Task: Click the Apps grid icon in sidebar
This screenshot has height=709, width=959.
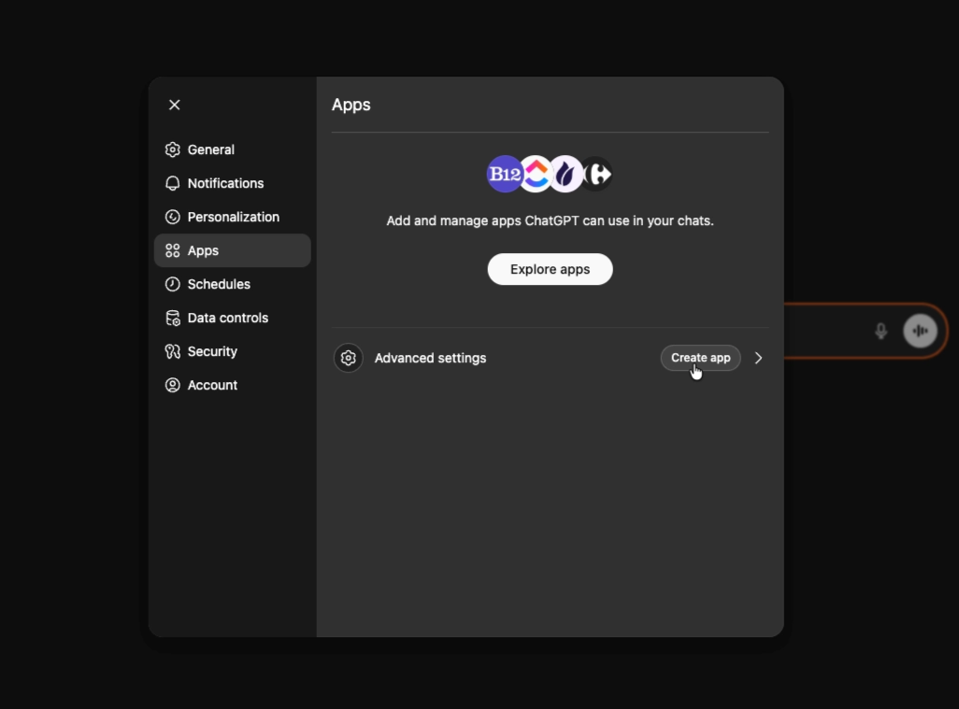Action: [x=173, y=250]
